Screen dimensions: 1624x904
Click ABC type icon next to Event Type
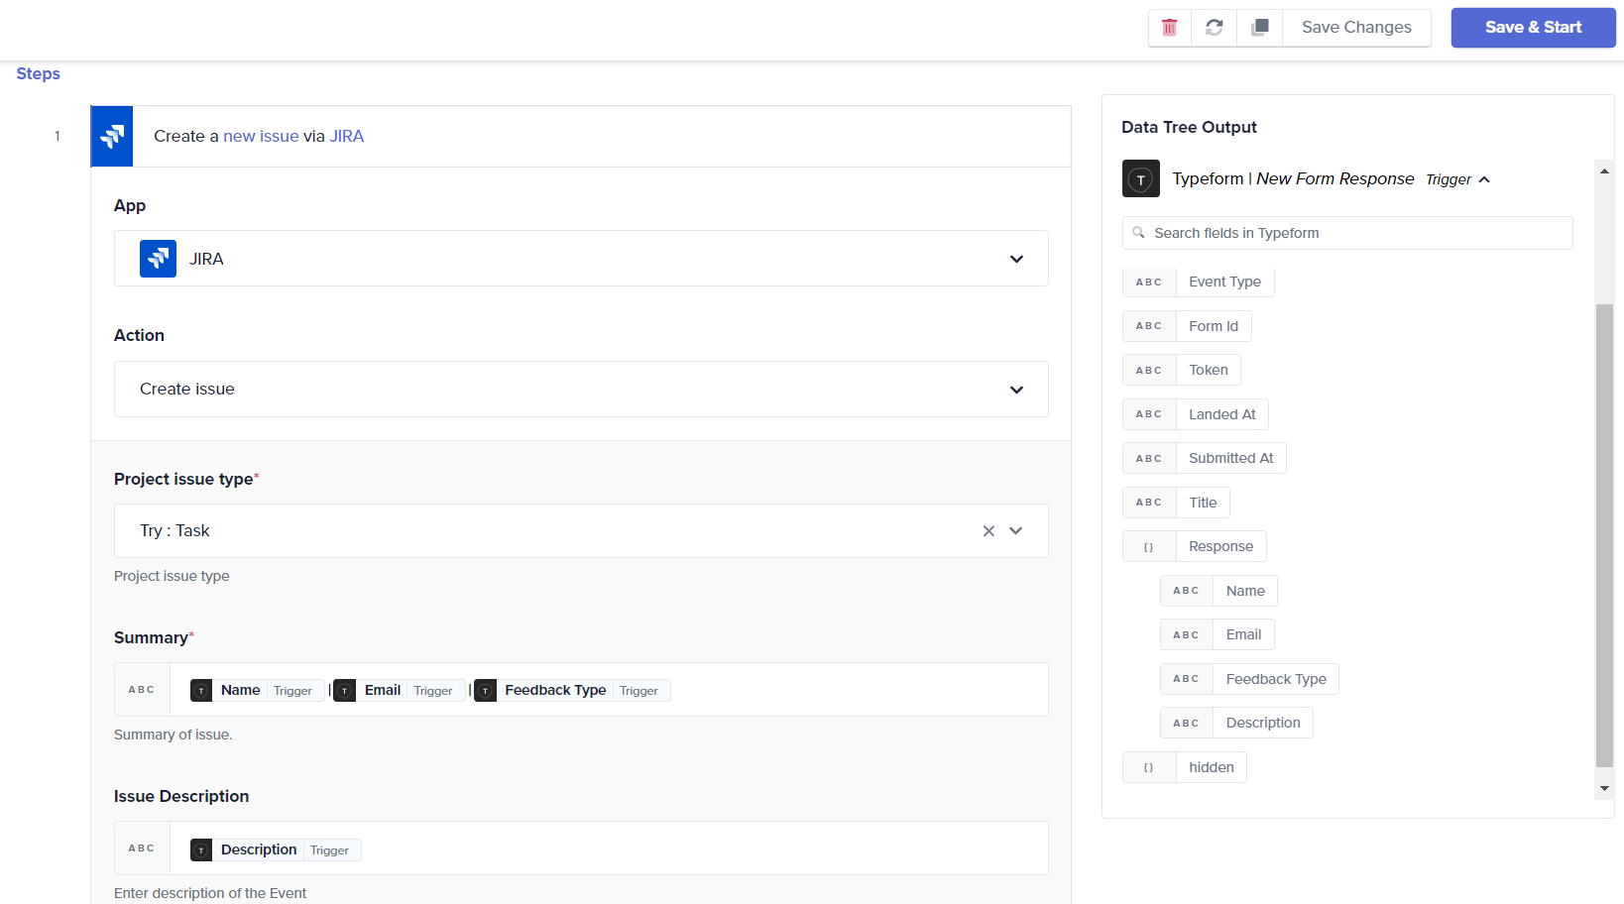point(1149,282)
